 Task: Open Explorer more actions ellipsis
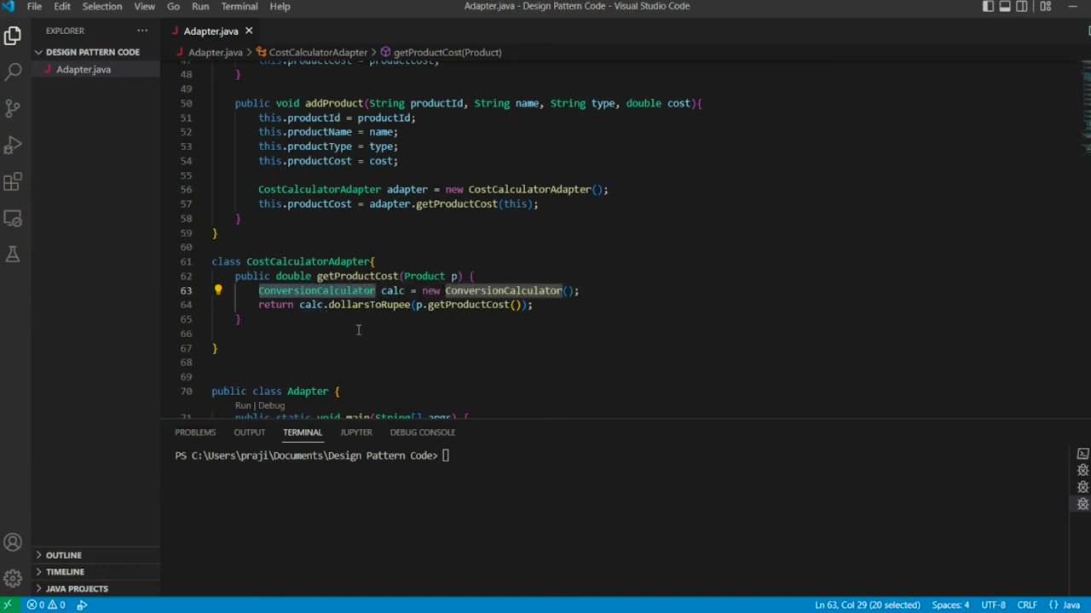(142, 31)
